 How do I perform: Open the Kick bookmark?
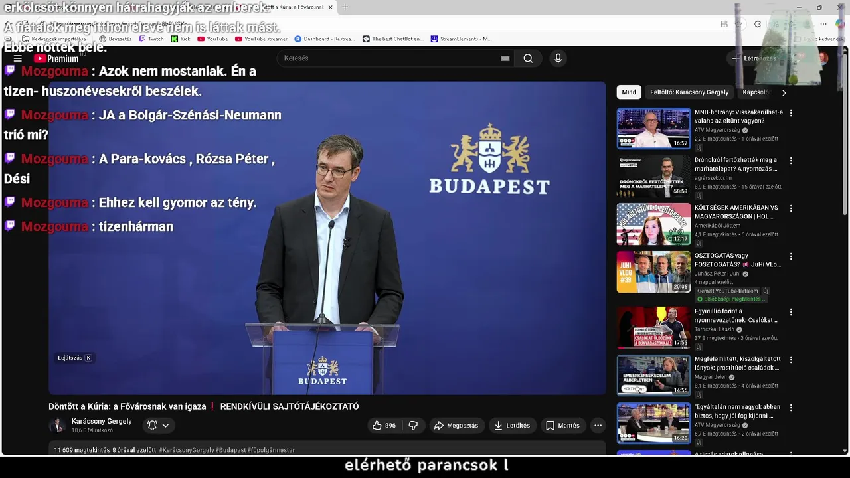[x=181, y=39]
